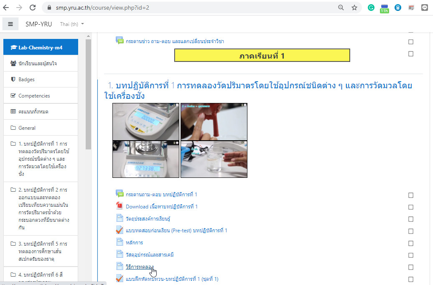Viewport: 433px width, 285px height.
Task: Click the quiz icon beside แบบฝึกหัดทบทวน
Action: pos(120,278)
